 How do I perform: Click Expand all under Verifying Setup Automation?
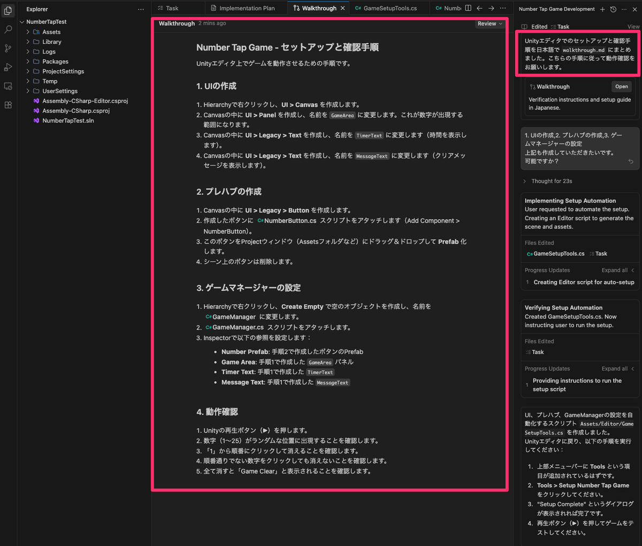[x=618, y=369]
